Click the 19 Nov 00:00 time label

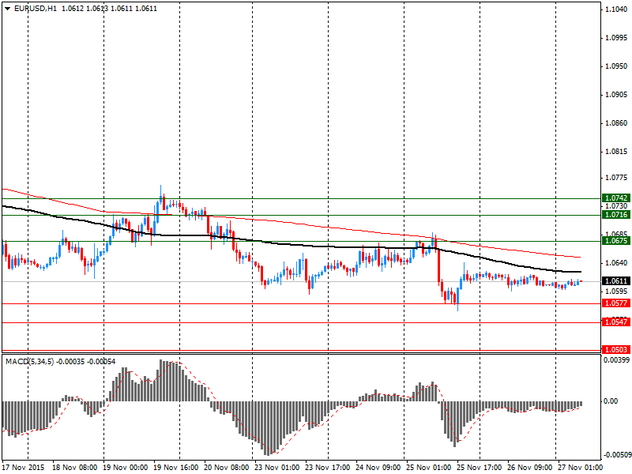point(126,468)
